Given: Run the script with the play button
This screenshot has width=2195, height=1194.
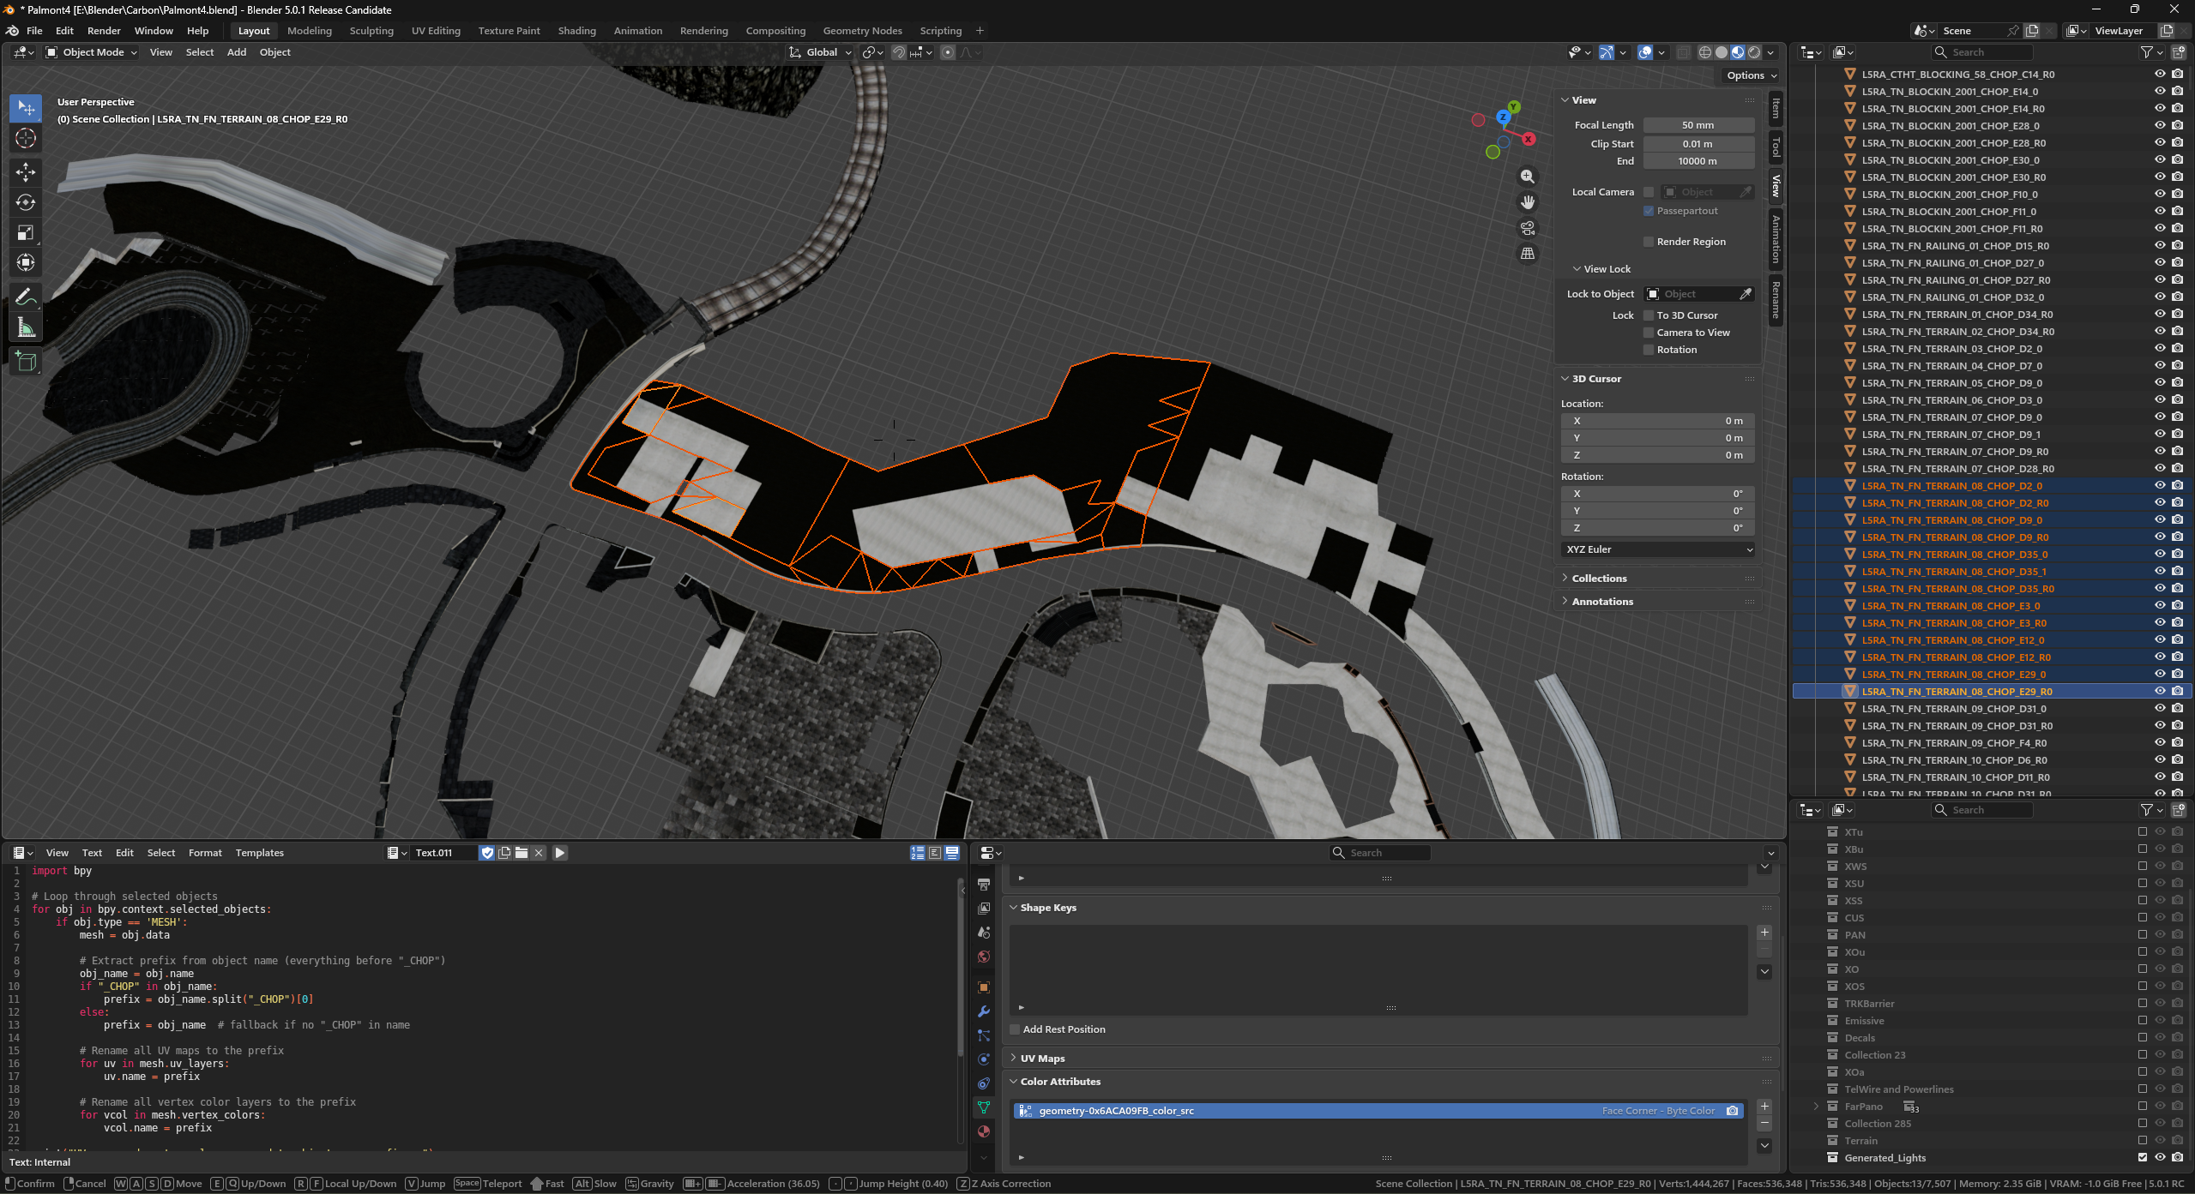Looking at the screenshot, I should coord(560,853).
